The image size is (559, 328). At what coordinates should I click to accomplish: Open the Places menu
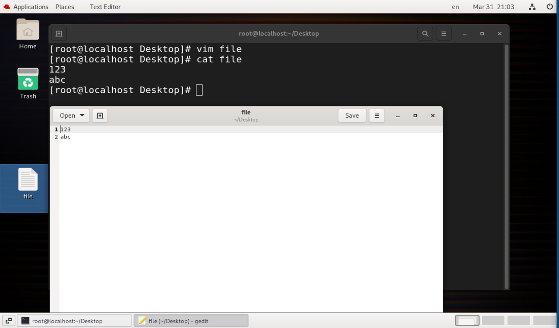point(65,7)
